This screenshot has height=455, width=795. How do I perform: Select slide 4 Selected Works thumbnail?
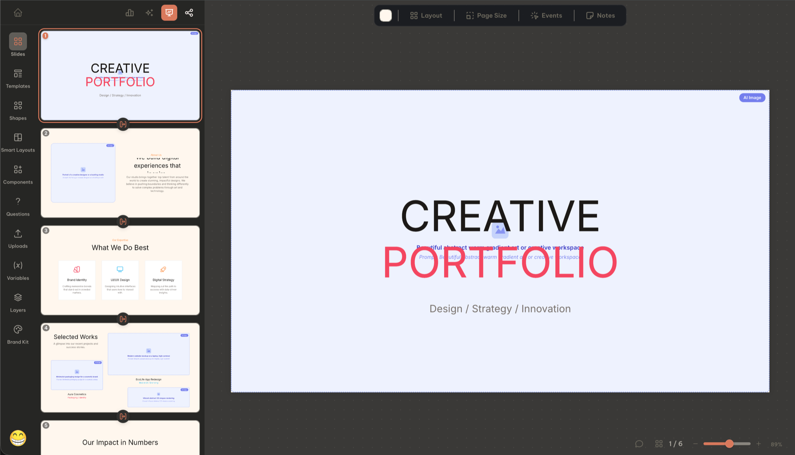(120, 367)
